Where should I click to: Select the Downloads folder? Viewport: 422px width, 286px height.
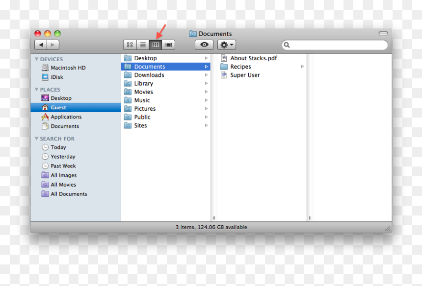166,75
